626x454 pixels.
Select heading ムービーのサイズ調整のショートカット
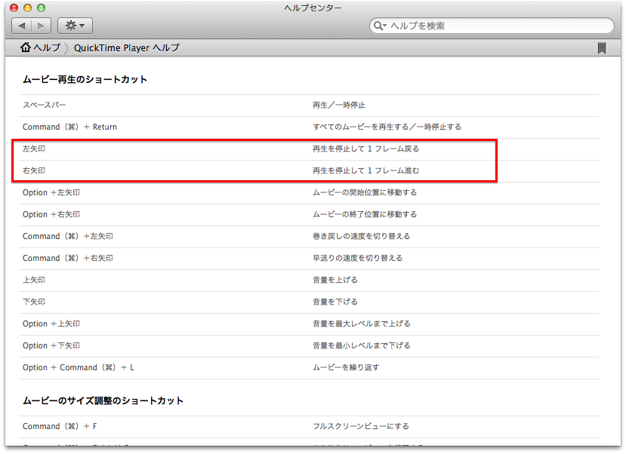tap(103, 400)
